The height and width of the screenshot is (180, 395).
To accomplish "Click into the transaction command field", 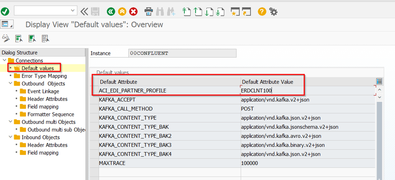I will tap(42, 10).
